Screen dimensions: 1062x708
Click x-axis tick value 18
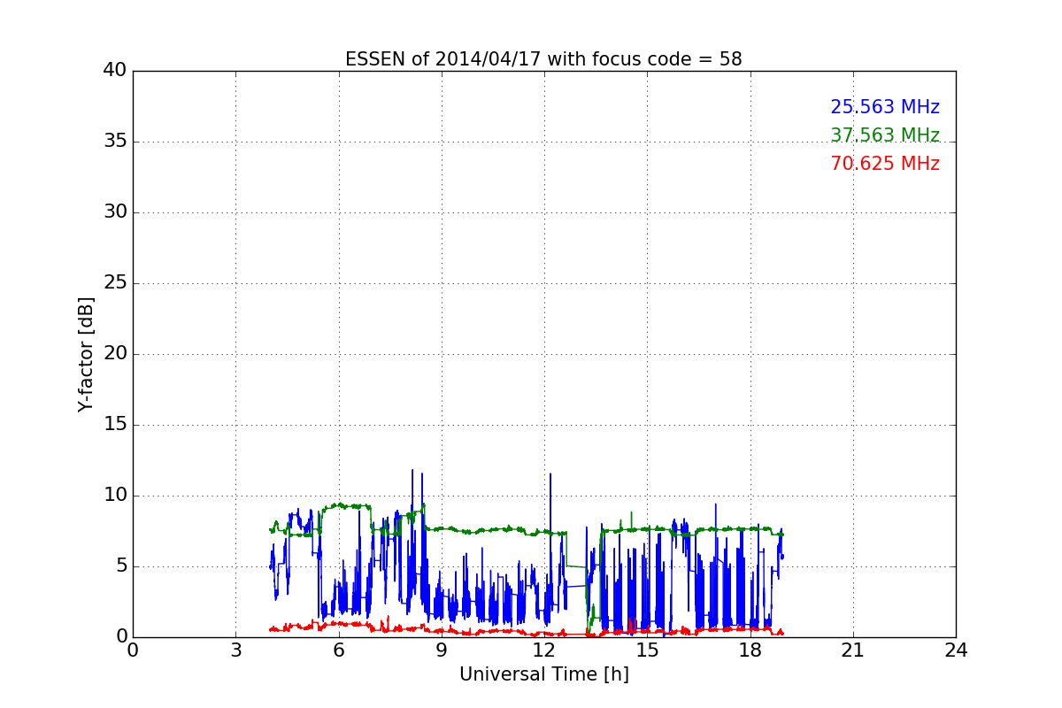point(750,650)
